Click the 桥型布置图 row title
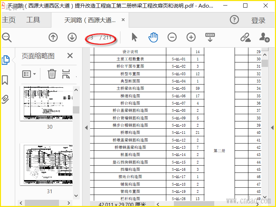The width and height of the screenshot is (276, 207). point(130,74)
